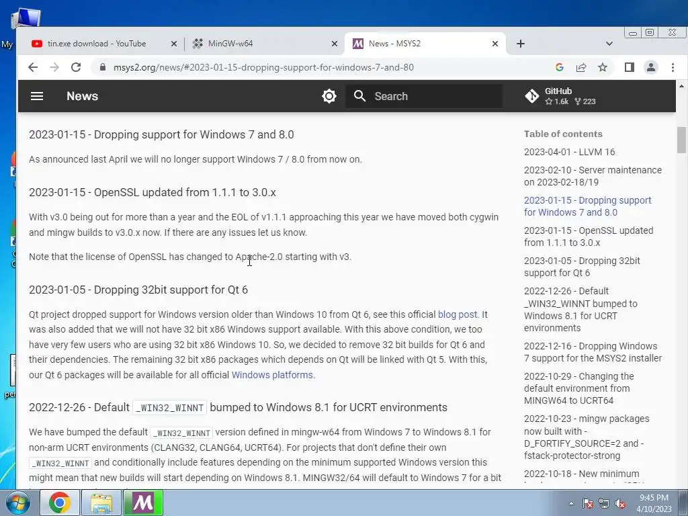Jump to 2023-04-01 LLVM 16 entry
This screenshot has width=688, height=516.
pos(569,152)
